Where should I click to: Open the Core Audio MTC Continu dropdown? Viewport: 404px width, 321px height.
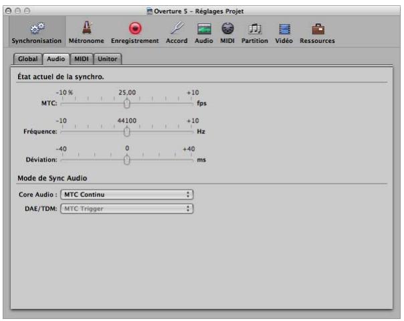tap(127, 194)
